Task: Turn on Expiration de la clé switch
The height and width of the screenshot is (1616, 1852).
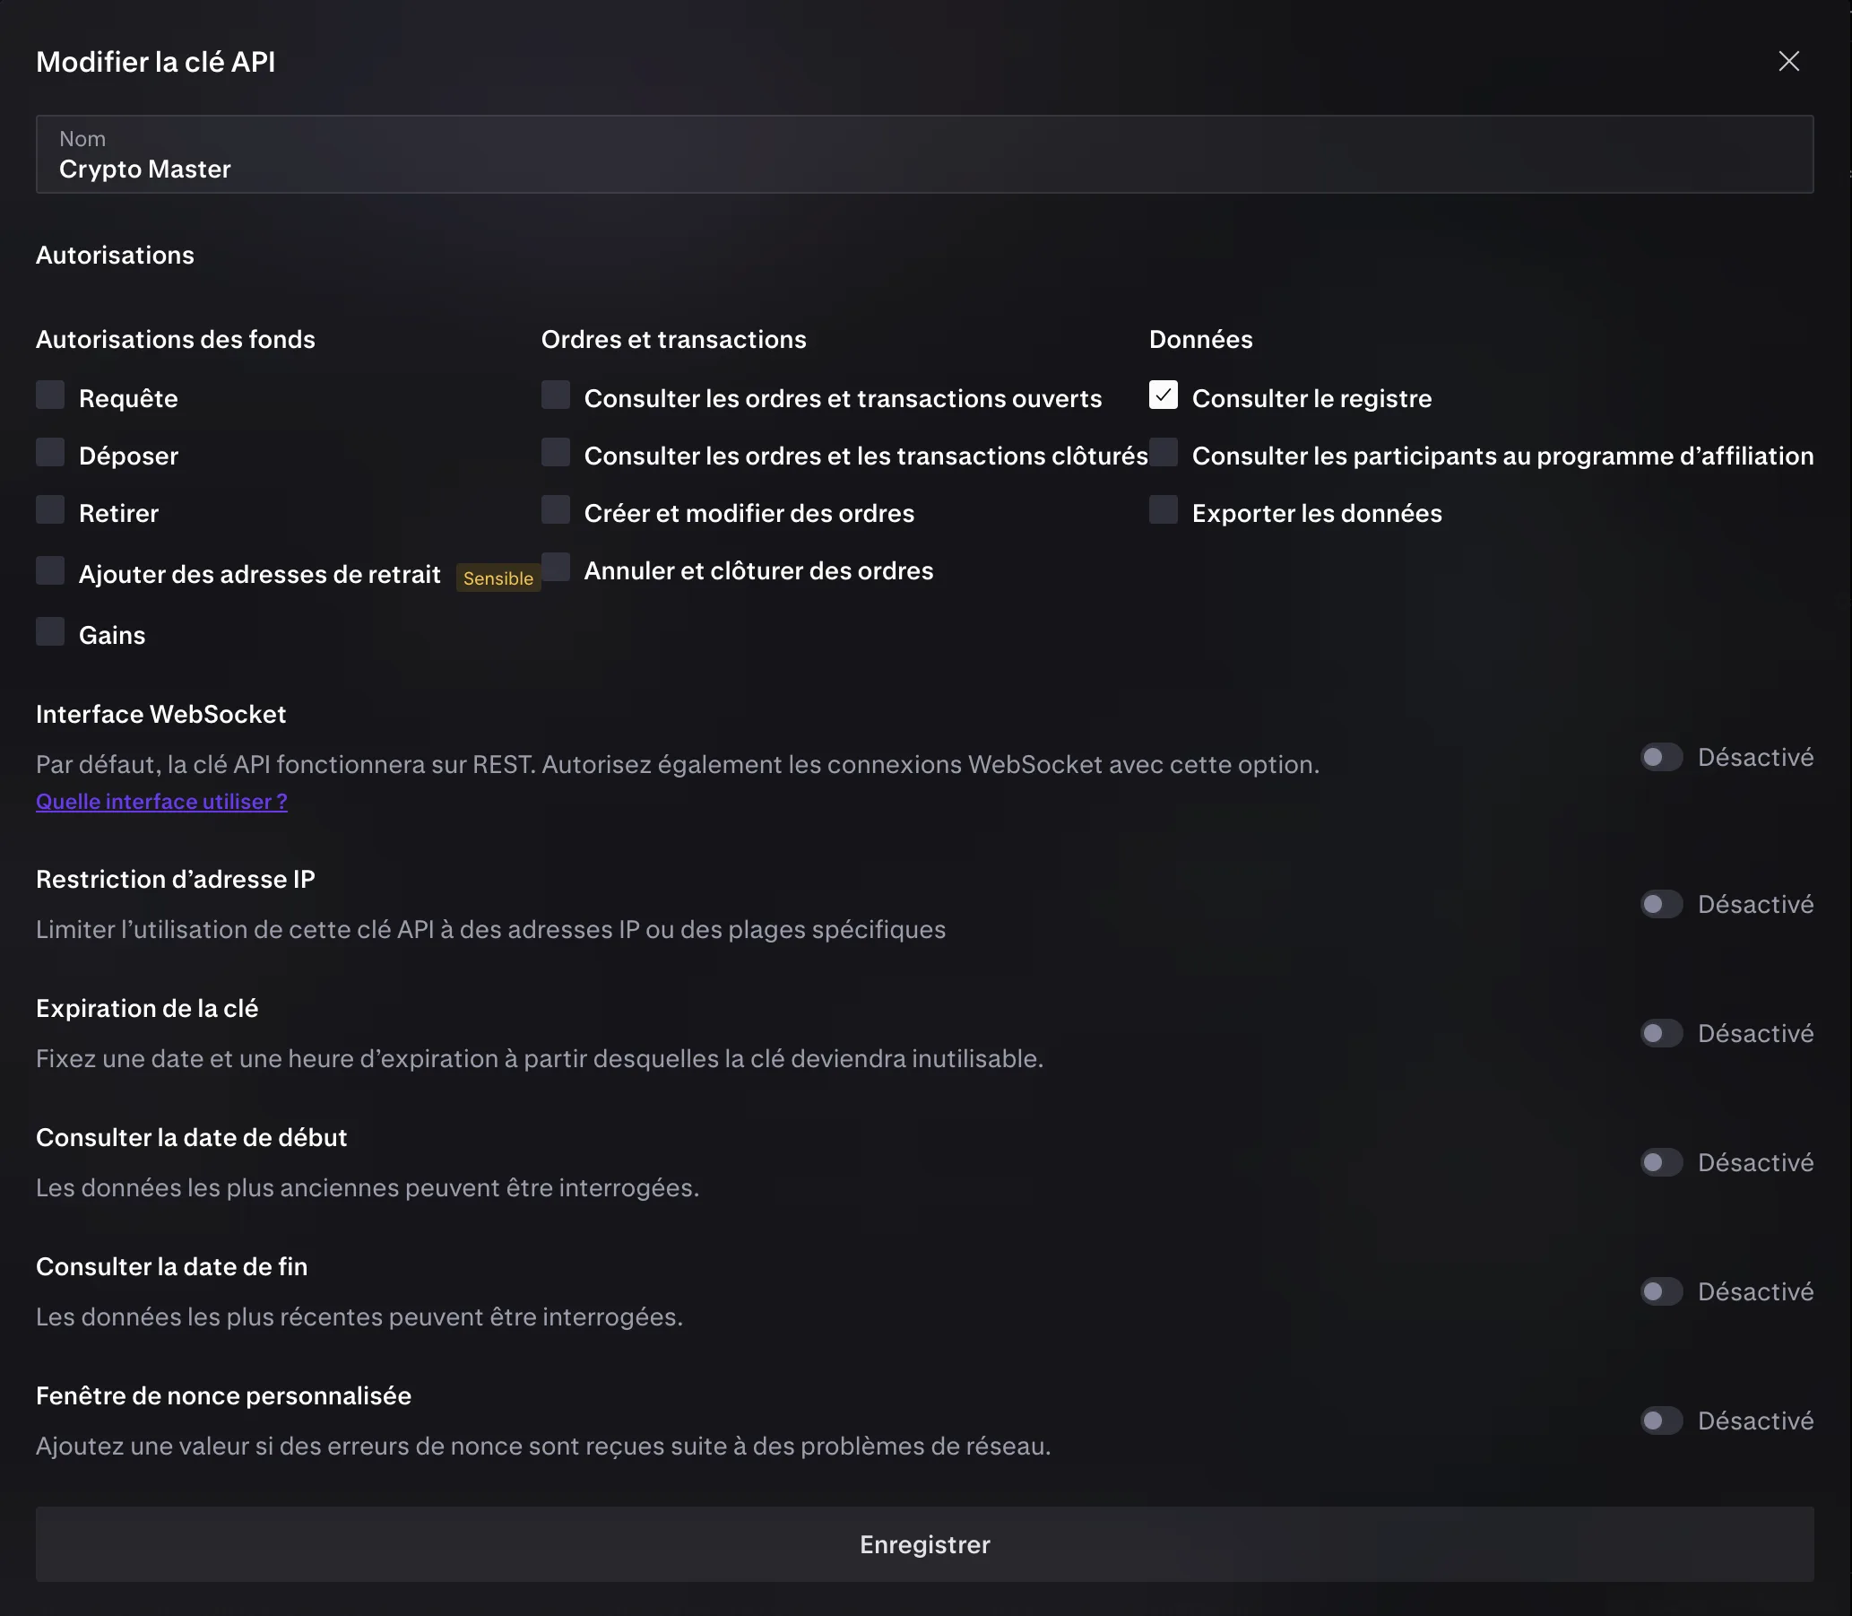Action: (x=1661, y=1033)
